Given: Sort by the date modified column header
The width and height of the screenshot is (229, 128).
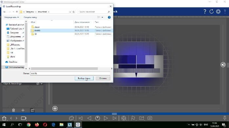Looking at the screenshot, I should 82,22.
